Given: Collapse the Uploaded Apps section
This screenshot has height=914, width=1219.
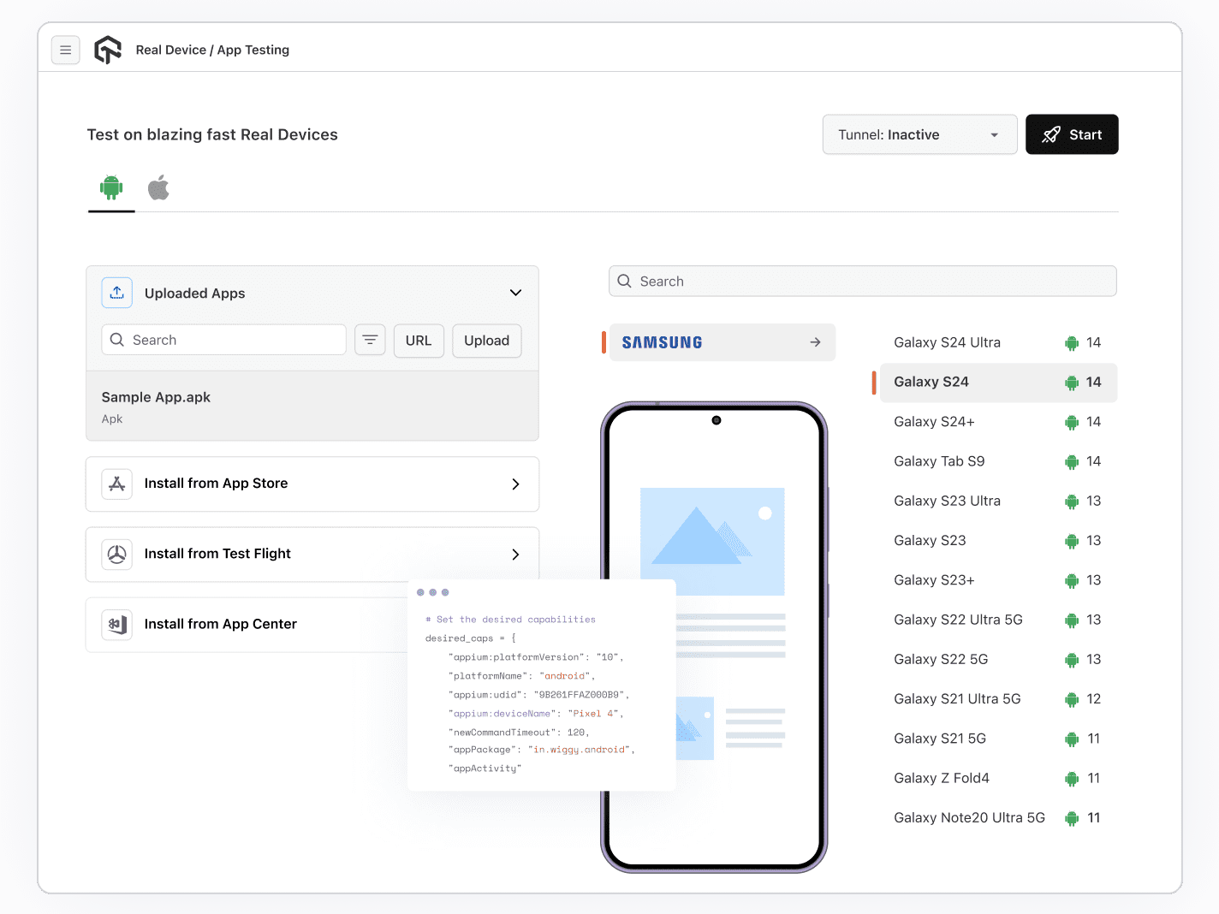Looking at the screenshot, I should 515,293.
